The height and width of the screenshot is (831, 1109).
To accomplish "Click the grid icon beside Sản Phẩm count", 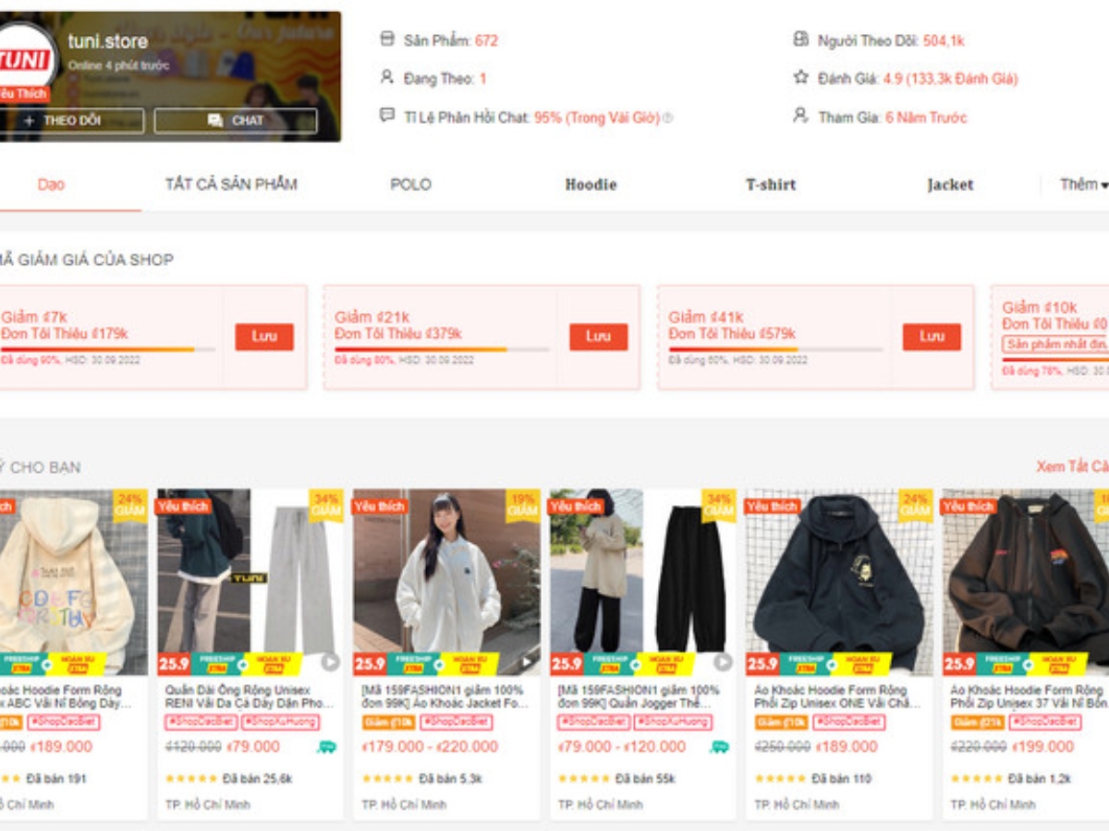I will pyautogui.click(x=385, y=40).
